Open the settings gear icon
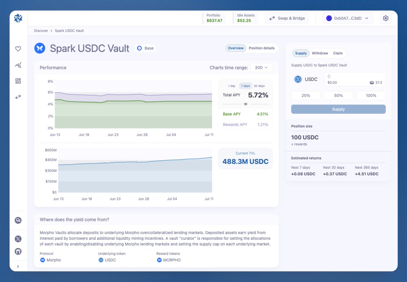The height and width of the screenshot is (282, 407). pyautogui.click(x=386, y=18)
